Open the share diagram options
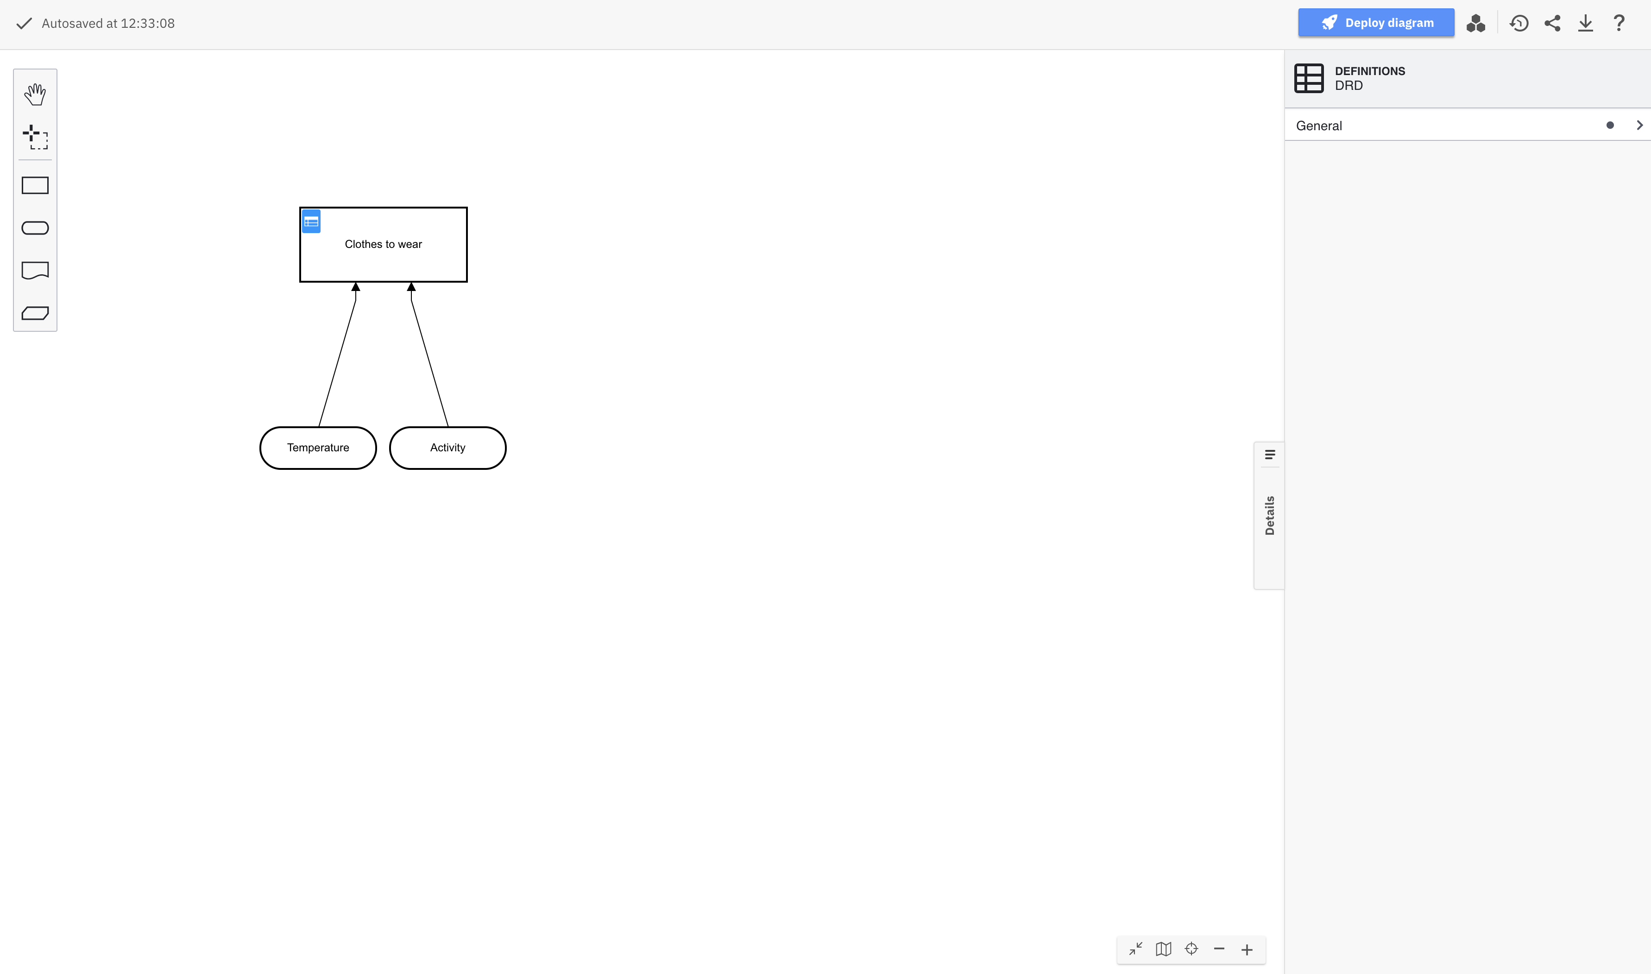This screenshot has height=974, width=1651. pyautogui.click(x=1552, y=23)
